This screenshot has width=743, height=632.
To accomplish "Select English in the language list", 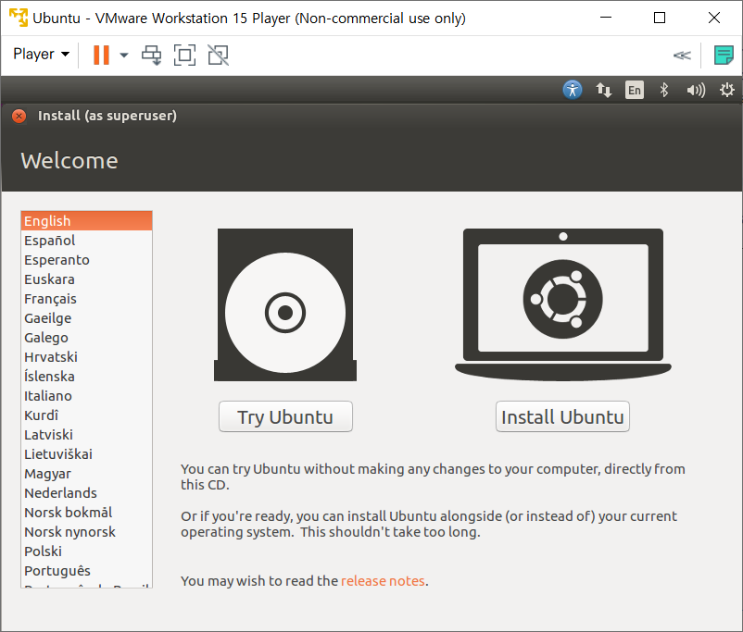I will (86, 221).
